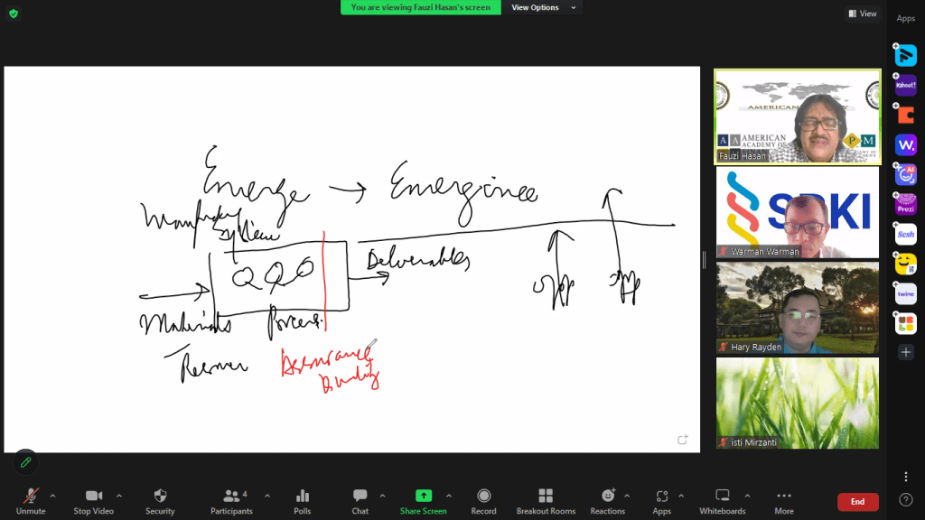Unmute the microphone
The width and height of the screenshot is (925, 520).
(31, 502)
